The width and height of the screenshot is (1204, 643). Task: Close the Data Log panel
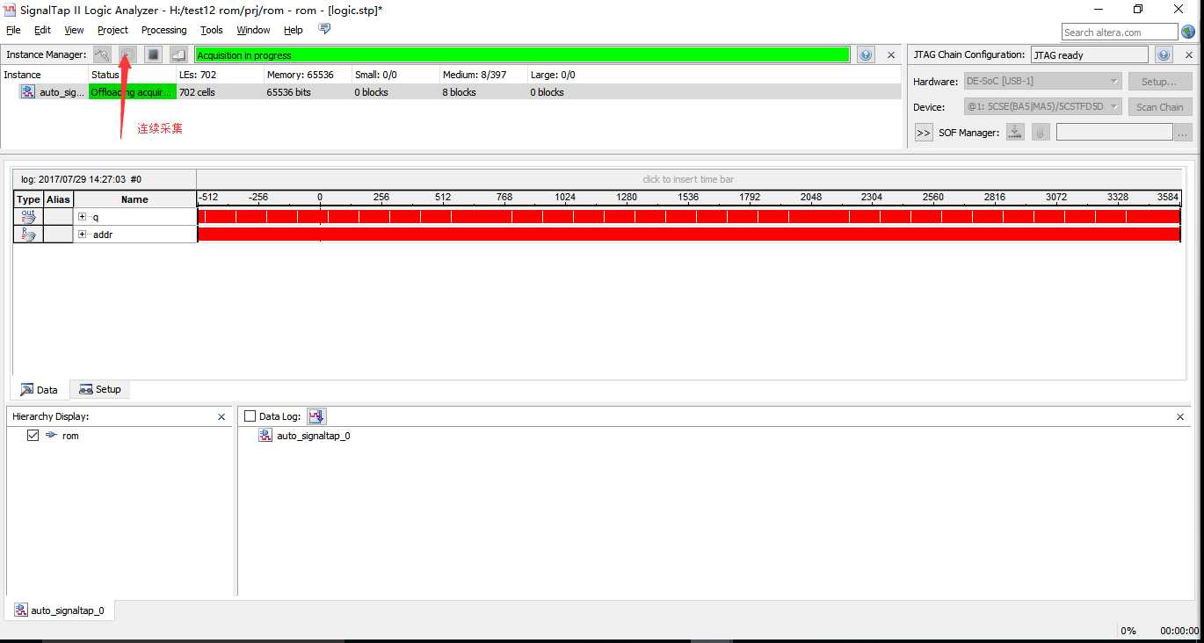point(1180,417)
